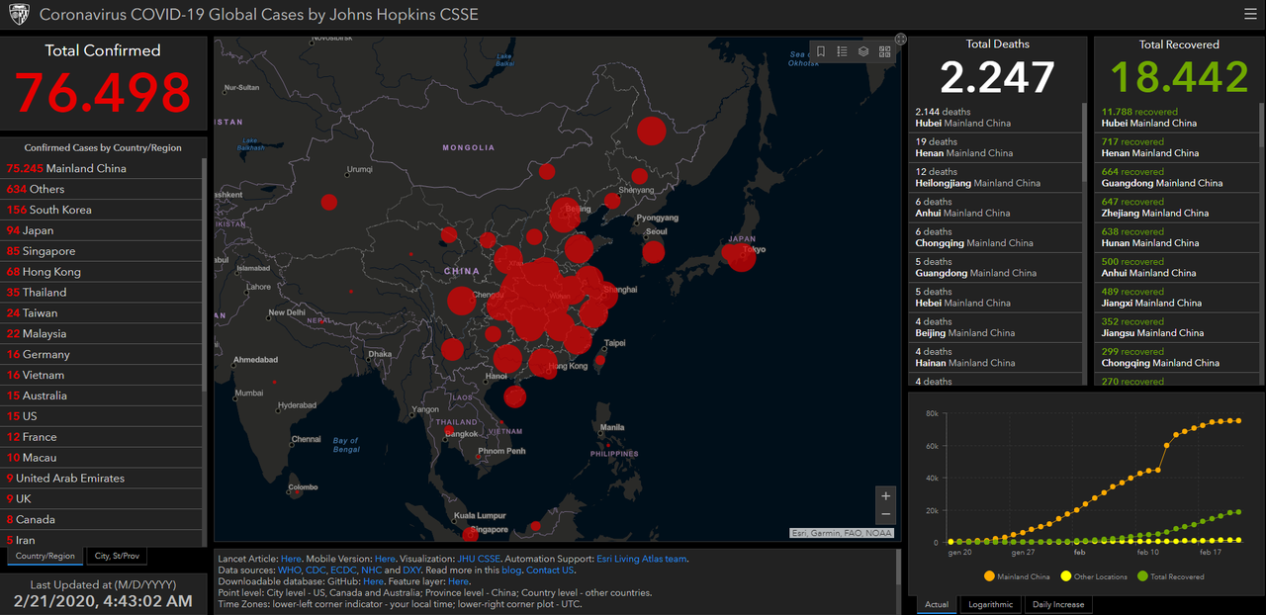Viewport: 1266px width, 615px height.
Task: Open the Feature layer Here link
Action: 458,581
